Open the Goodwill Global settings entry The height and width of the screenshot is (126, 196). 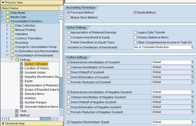point(35,73)
